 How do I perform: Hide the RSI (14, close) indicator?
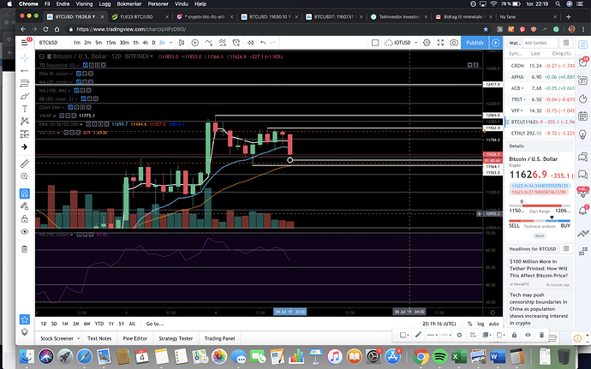tap(79, 235)
